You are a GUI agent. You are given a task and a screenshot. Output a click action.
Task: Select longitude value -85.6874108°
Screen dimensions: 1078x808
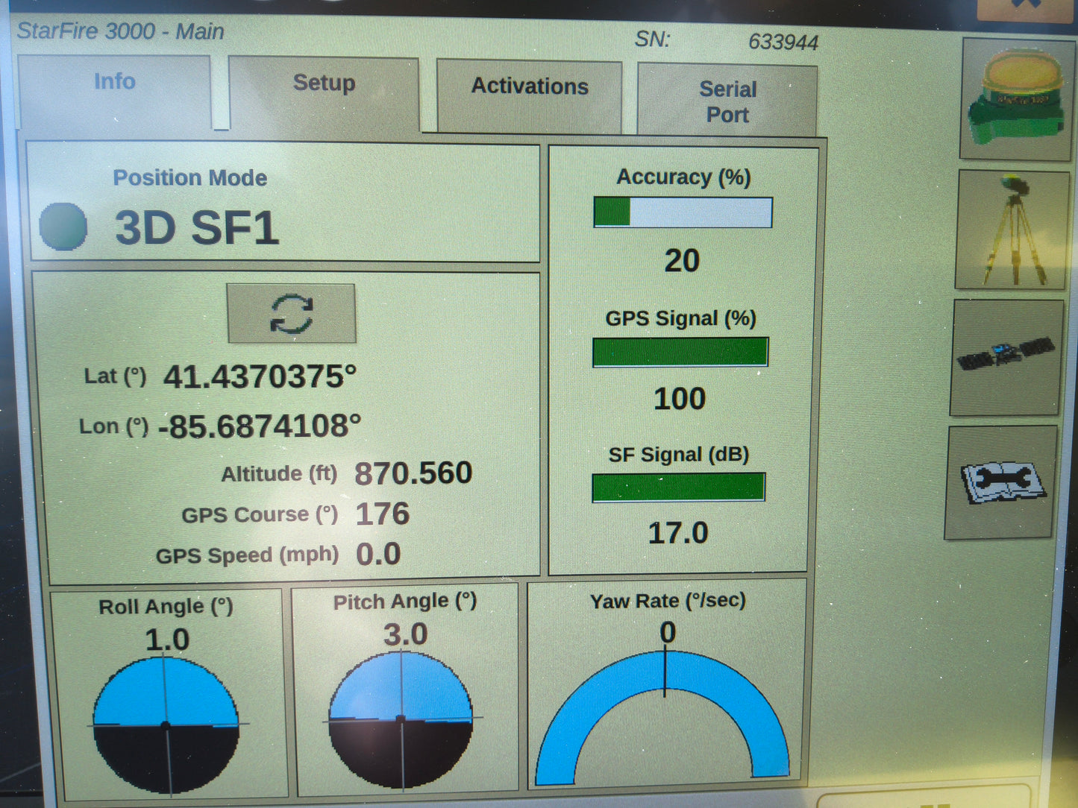(260, 426)
